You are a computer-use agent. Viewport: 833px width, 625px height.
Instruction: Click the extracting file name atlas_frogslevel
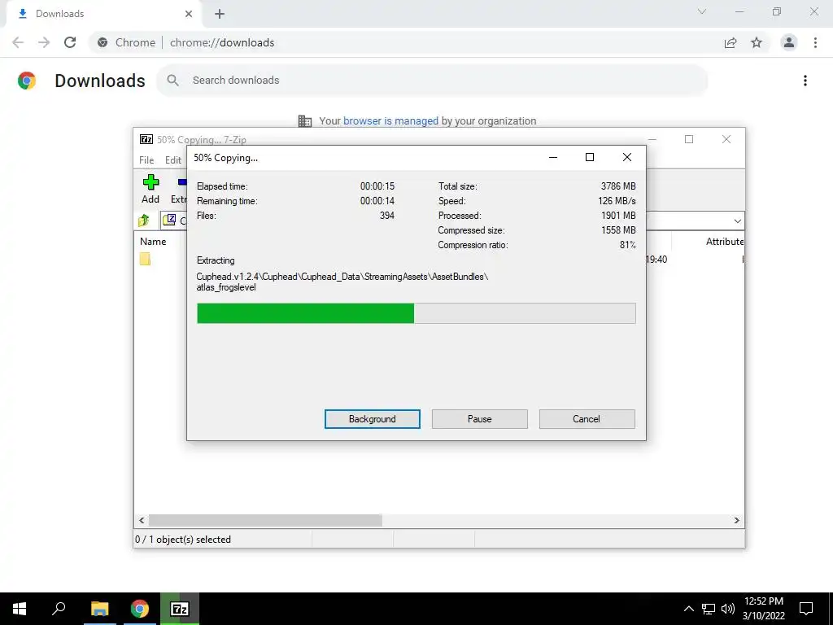[x=226, y=287]
